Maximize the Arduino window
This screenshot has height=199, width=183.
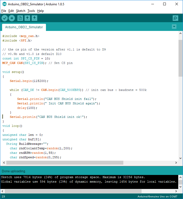coord(165,4)
